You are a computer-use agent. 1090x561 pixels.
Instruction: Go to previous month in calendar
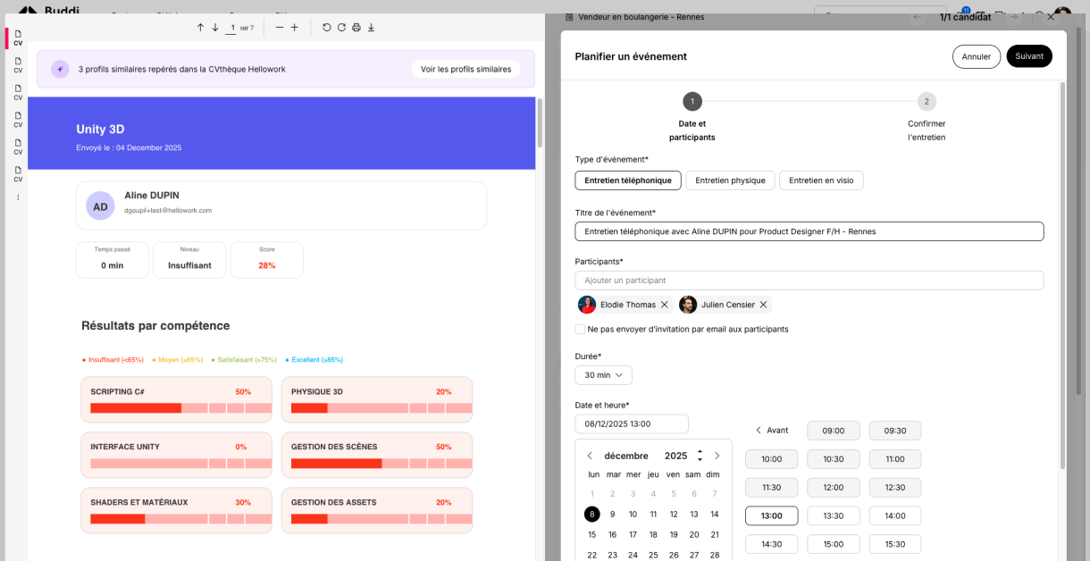(x=590, y=456)
